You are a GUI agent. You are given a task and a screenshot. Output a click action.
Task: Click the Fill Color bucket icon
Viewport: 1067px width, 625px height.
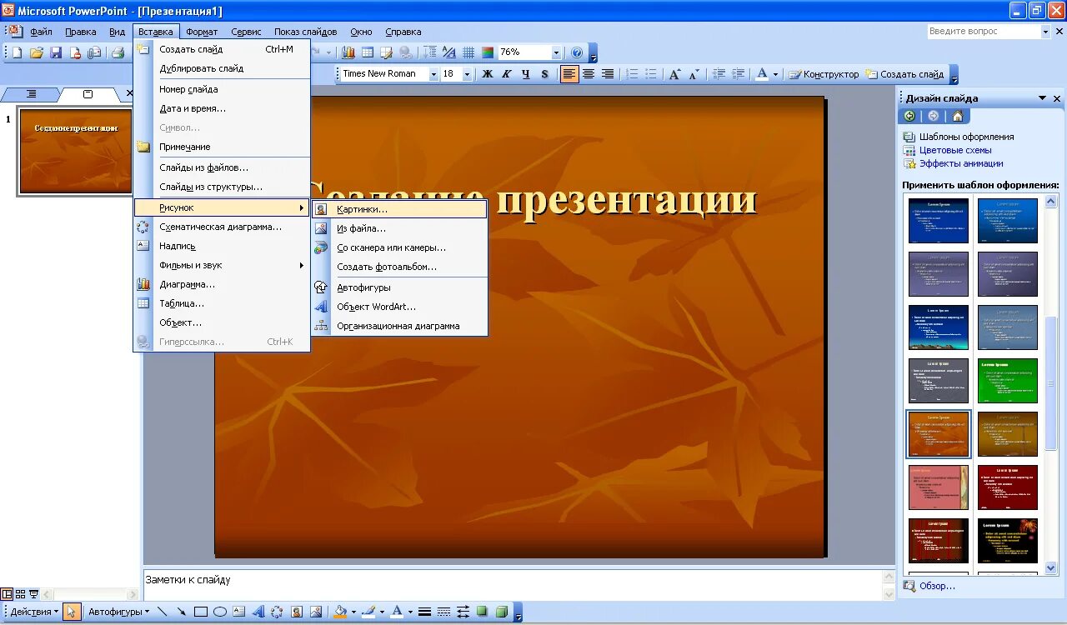point(340,611)
